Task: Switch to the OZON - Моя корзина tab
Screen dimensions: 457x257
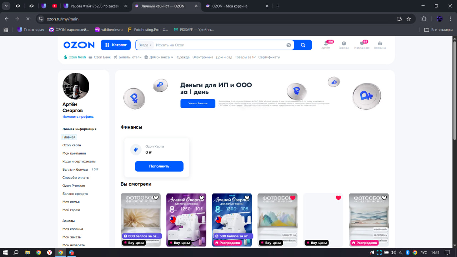Action: click(x=237, y=6)
